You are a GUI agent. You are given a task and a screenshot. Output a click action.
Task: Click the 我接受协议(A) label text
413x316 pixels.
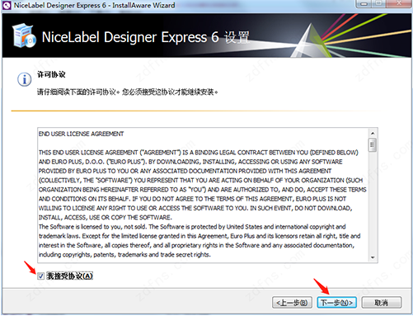pos(70,276)
